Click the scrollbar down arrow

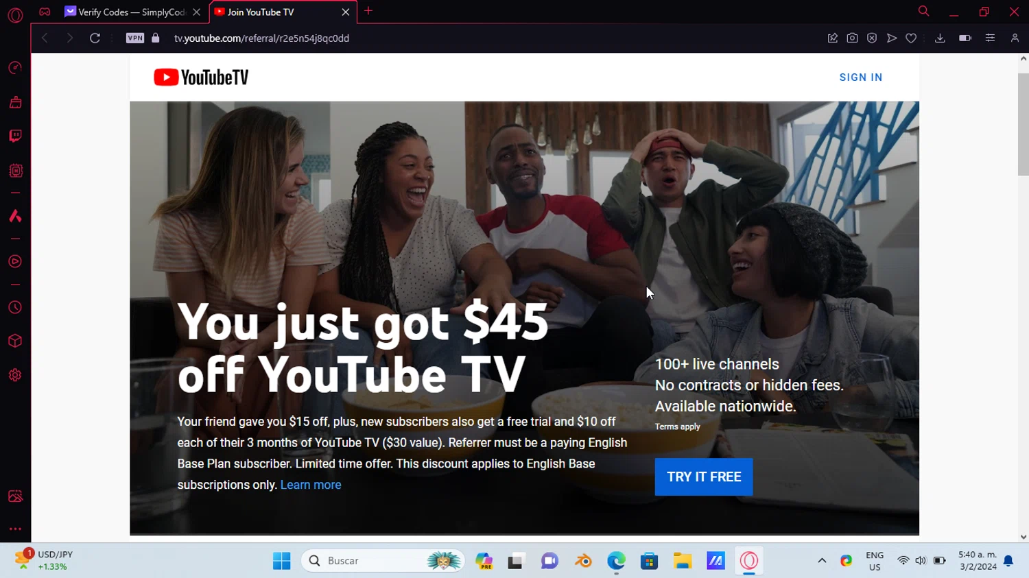coord(1023,537)
